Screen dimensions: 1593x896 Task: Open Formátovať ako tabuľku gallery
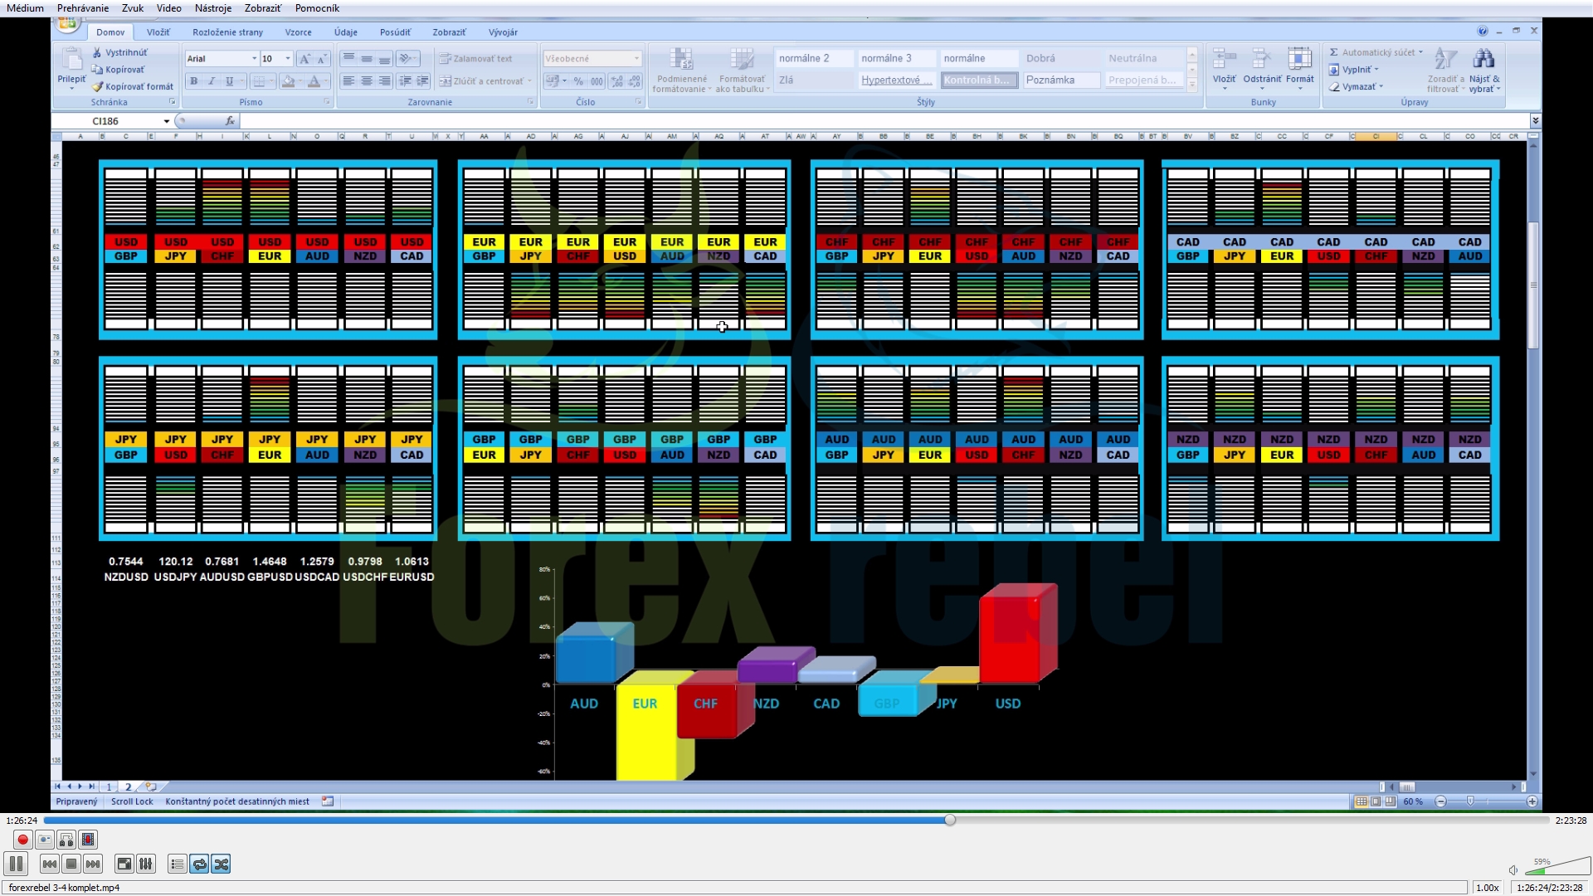pos(741,70)
